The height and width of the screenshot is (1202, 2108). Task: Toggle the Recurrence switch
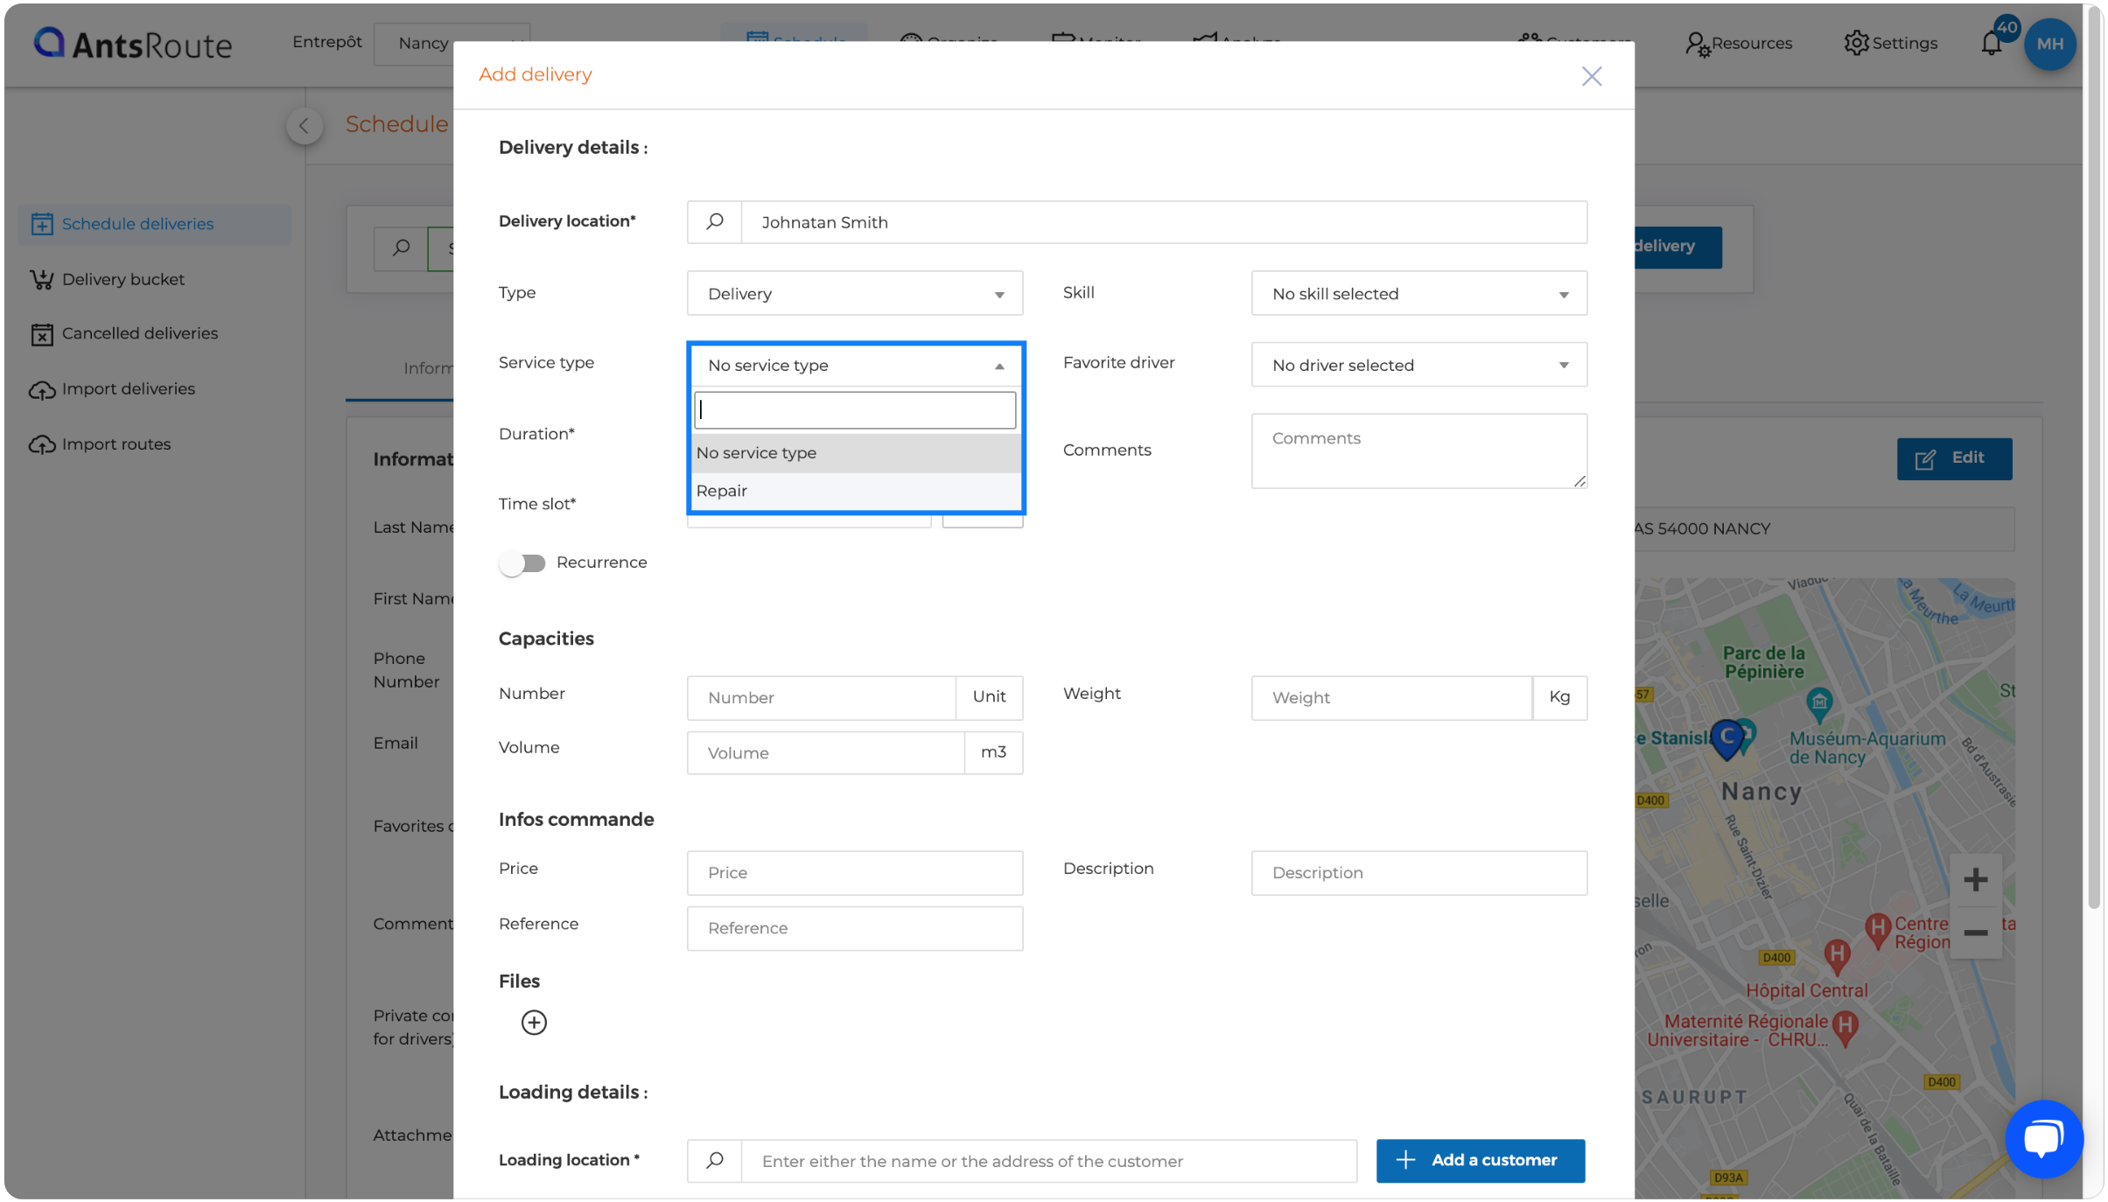tap(522, 563)
